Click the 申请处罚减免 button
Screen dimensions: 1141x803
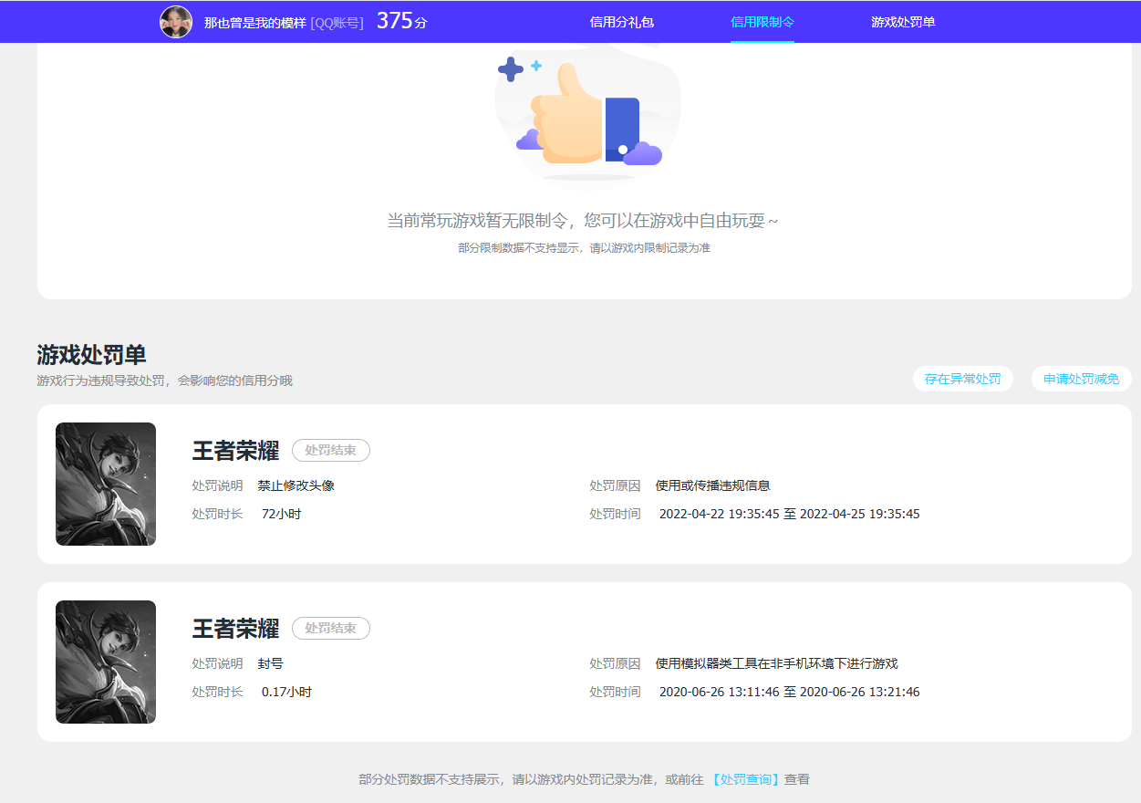[x=1082, y=379]
